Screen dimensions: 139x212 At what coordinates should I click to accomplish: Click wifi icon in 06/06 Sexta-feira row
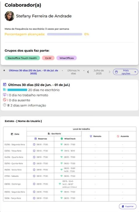61,170
